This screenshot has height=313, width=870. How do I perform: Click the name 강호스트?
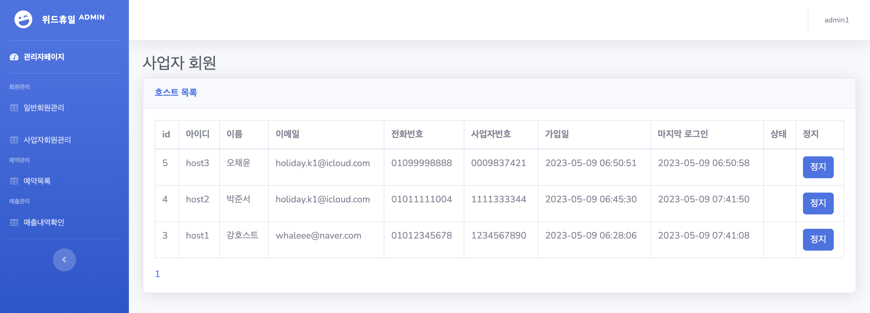[x=242, y=235]
